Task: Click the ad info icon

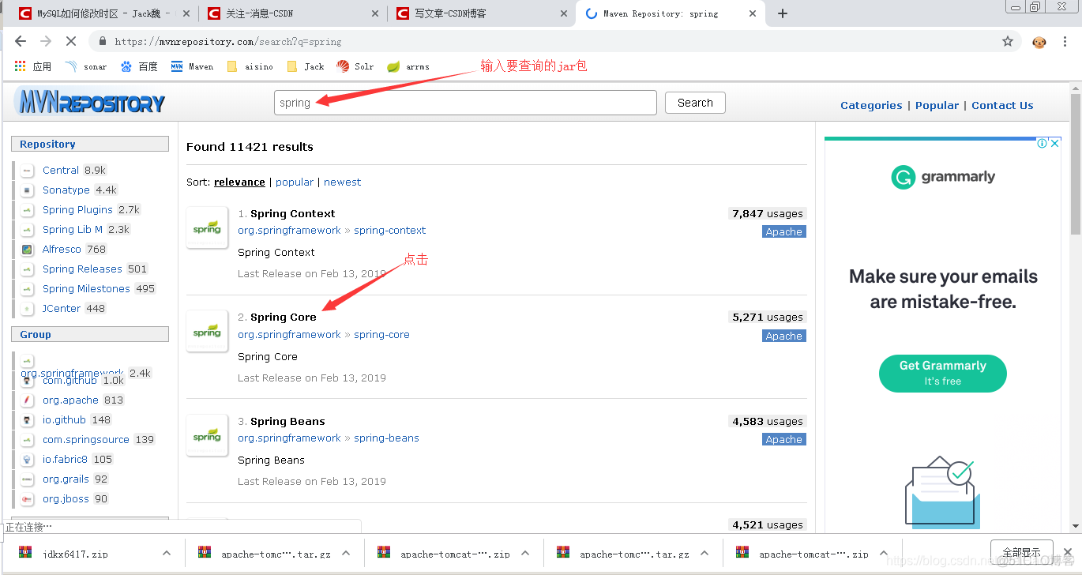Action: coord(1043,143)
